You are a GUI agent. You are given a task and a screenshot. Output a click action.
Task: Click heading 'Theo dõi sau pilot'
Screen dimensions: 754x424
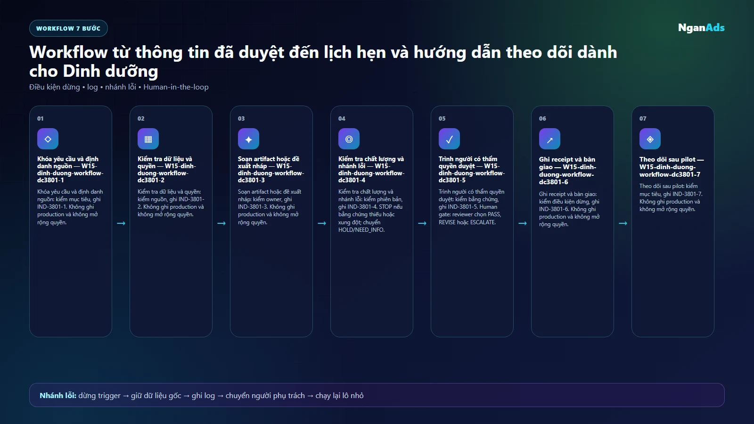(x=672, y=167)
